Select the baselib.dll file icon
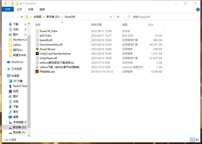This screenshot has width=202, height=144. 37,40
